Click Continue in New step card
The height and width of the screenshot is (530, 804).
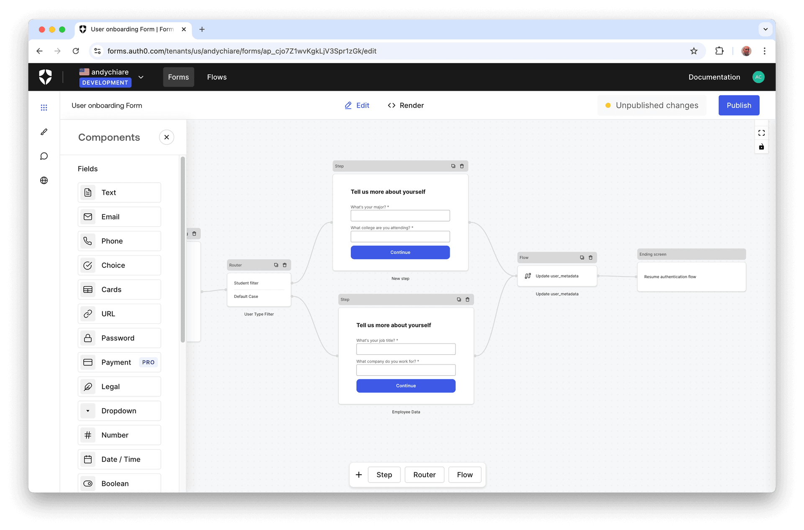(x=400, y=253)
